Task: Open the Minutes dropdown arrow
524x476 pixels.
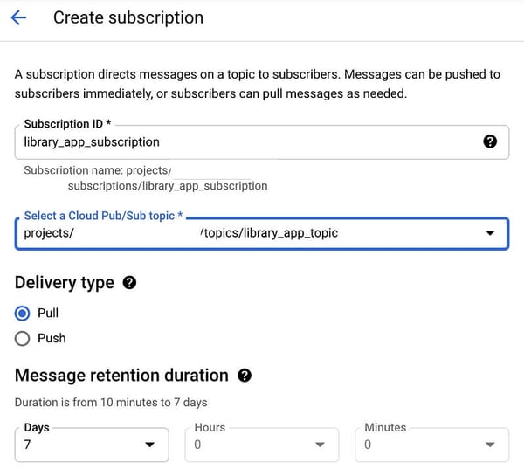Action: tap(489, 445)
